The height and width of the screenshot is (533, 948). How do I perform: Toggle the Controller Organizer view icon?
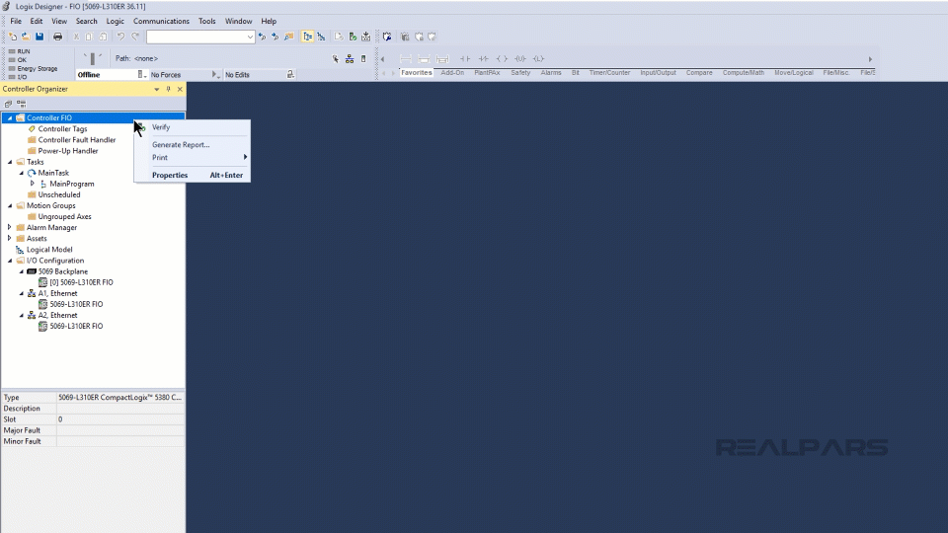[x=308, y=37]
